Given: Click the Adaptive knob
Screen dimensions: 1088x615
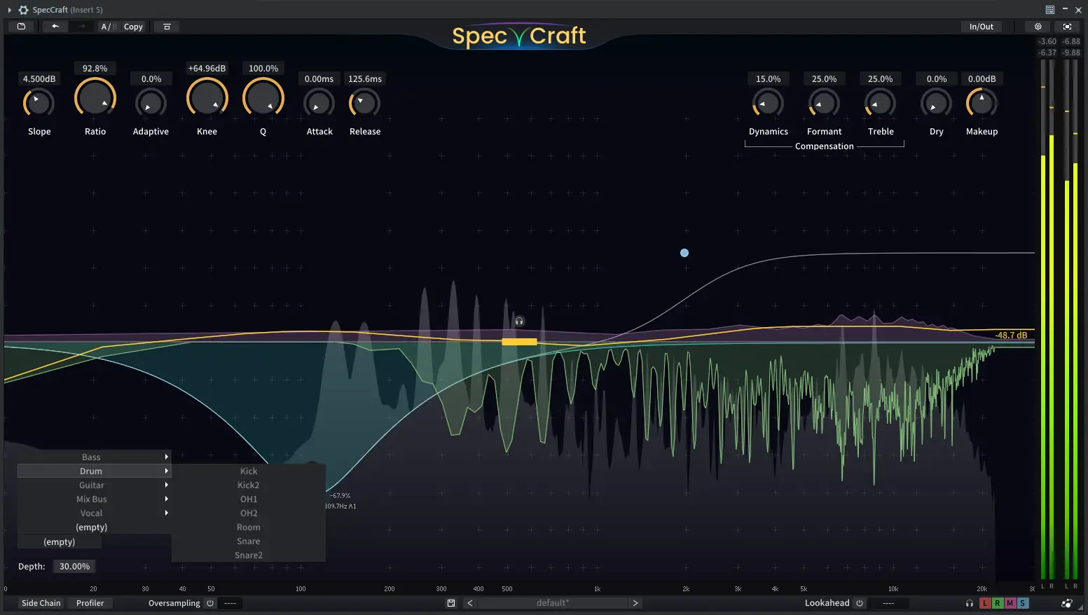Looking at the screenshot, I should 151,104.
